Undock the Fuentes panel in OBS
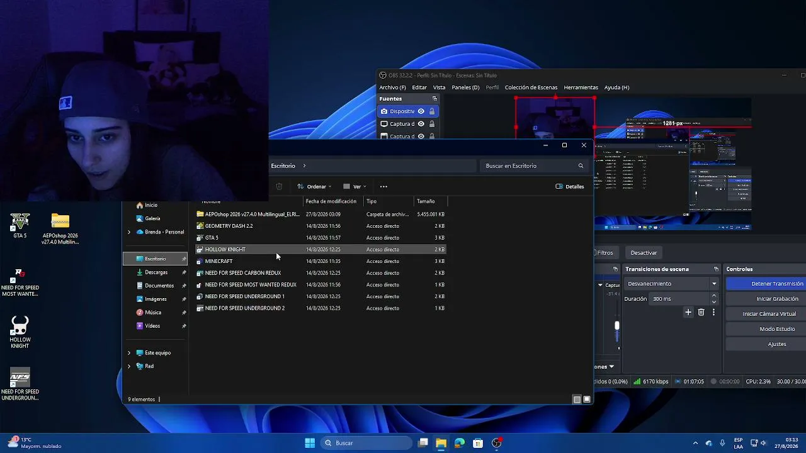 click(434, 99)
